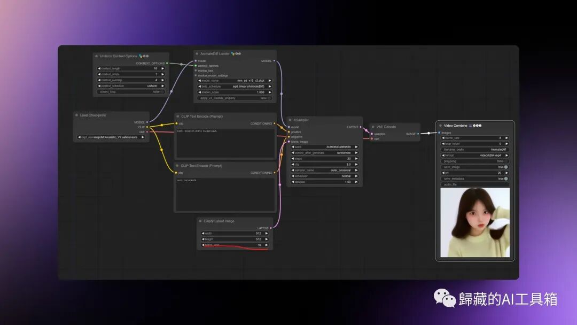Open the format dropdown in Video Combine
Screen dimensions: 577x325
pos(475,156)
